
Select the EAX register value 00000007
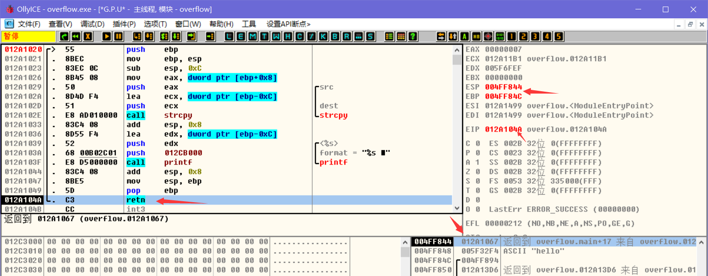[504, 49]
